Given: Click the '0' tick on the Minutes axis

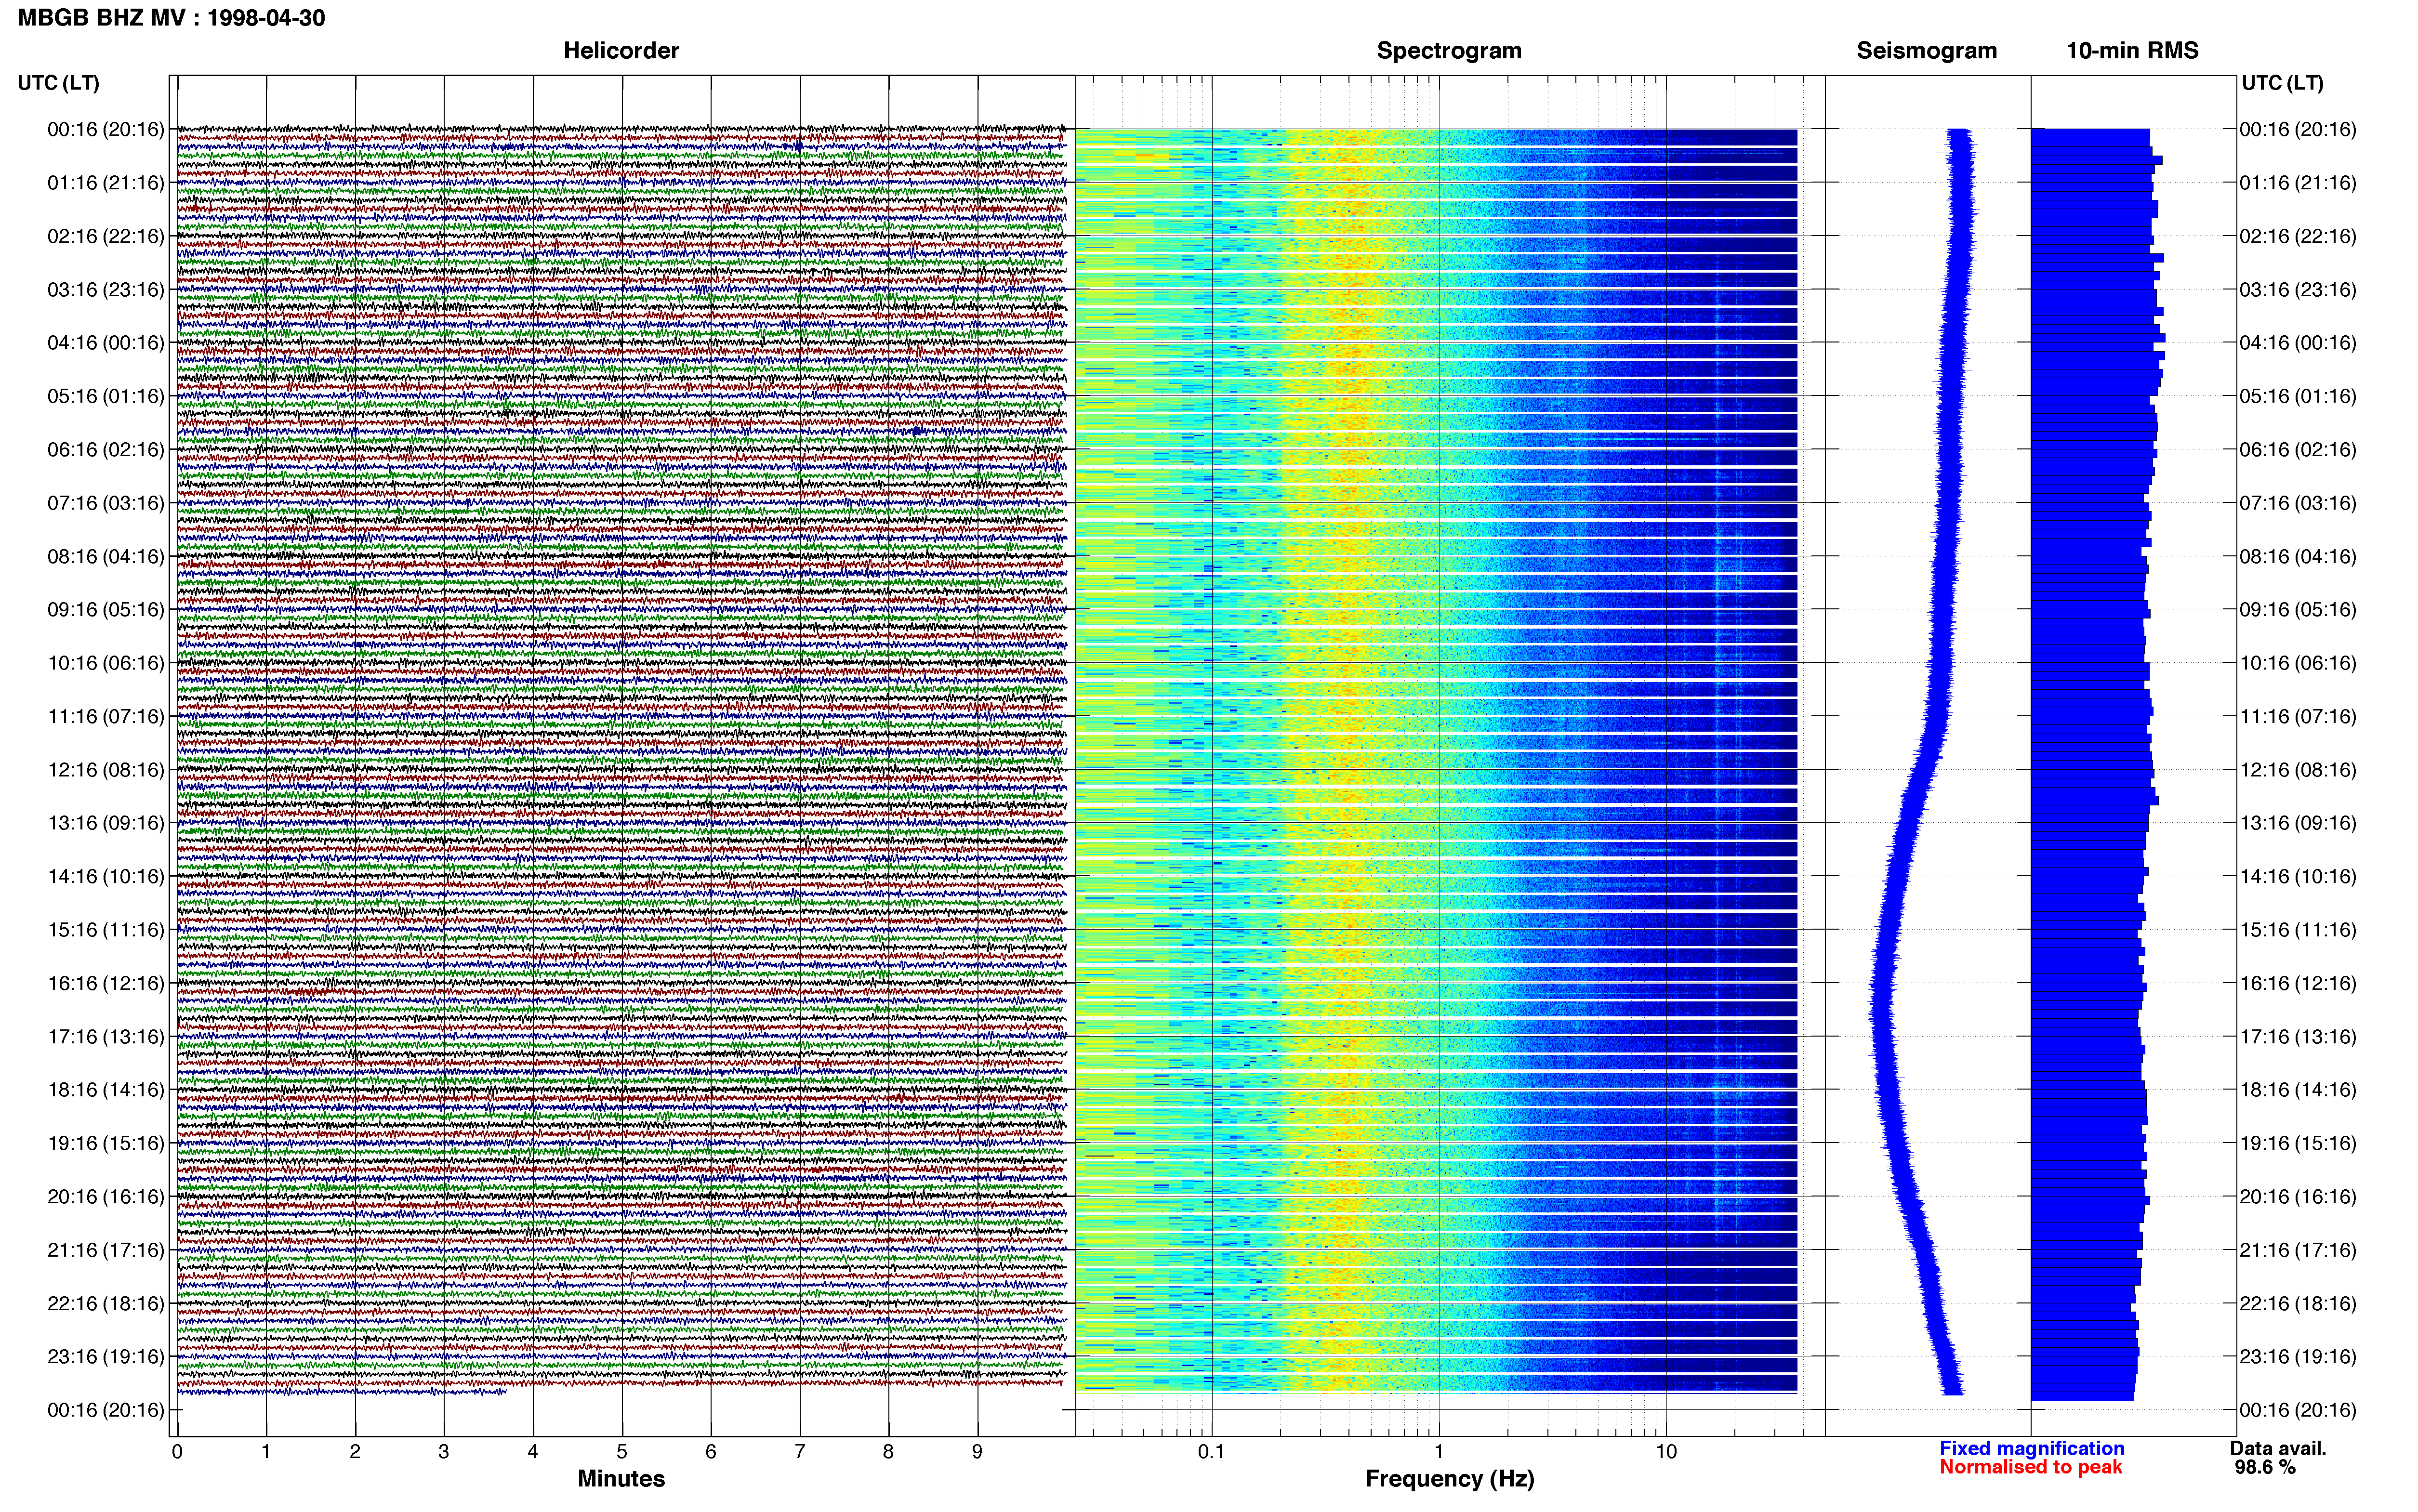Looking at the screenshot, I should [177, 1452].
